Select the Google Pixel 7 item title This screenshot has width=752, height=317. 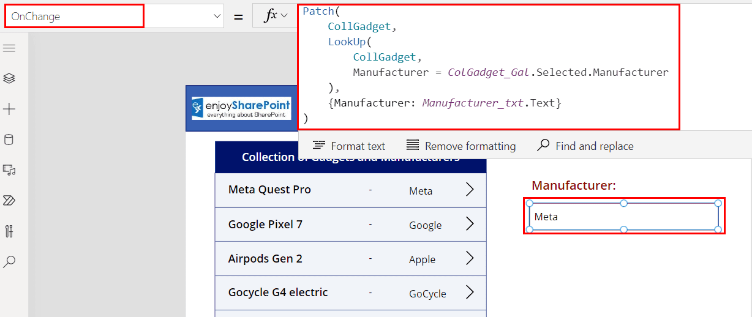pyautogui.click(x=265, y=224)
